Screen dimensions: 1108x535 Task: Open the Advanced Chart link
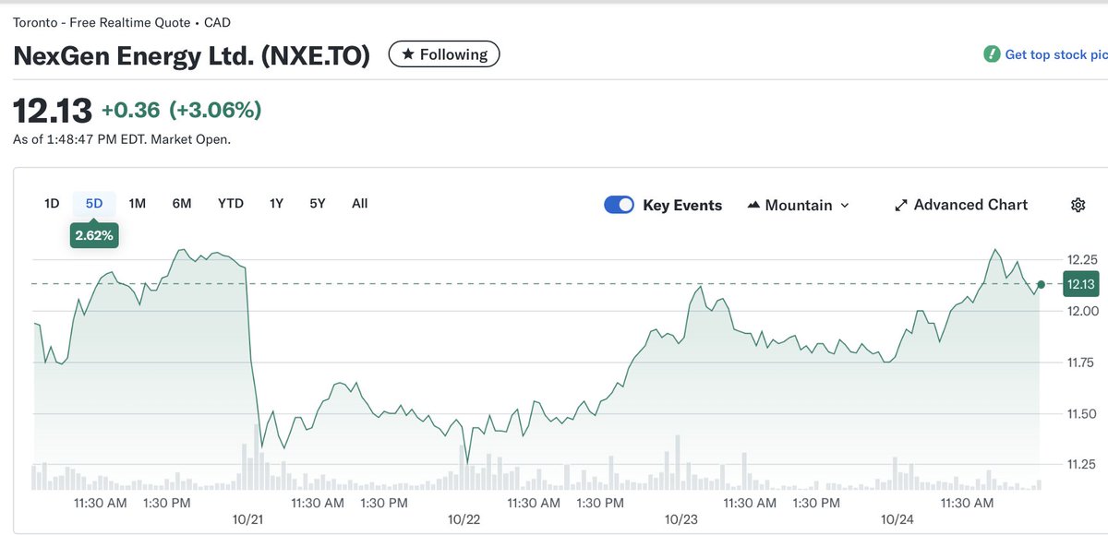point(961,205)
